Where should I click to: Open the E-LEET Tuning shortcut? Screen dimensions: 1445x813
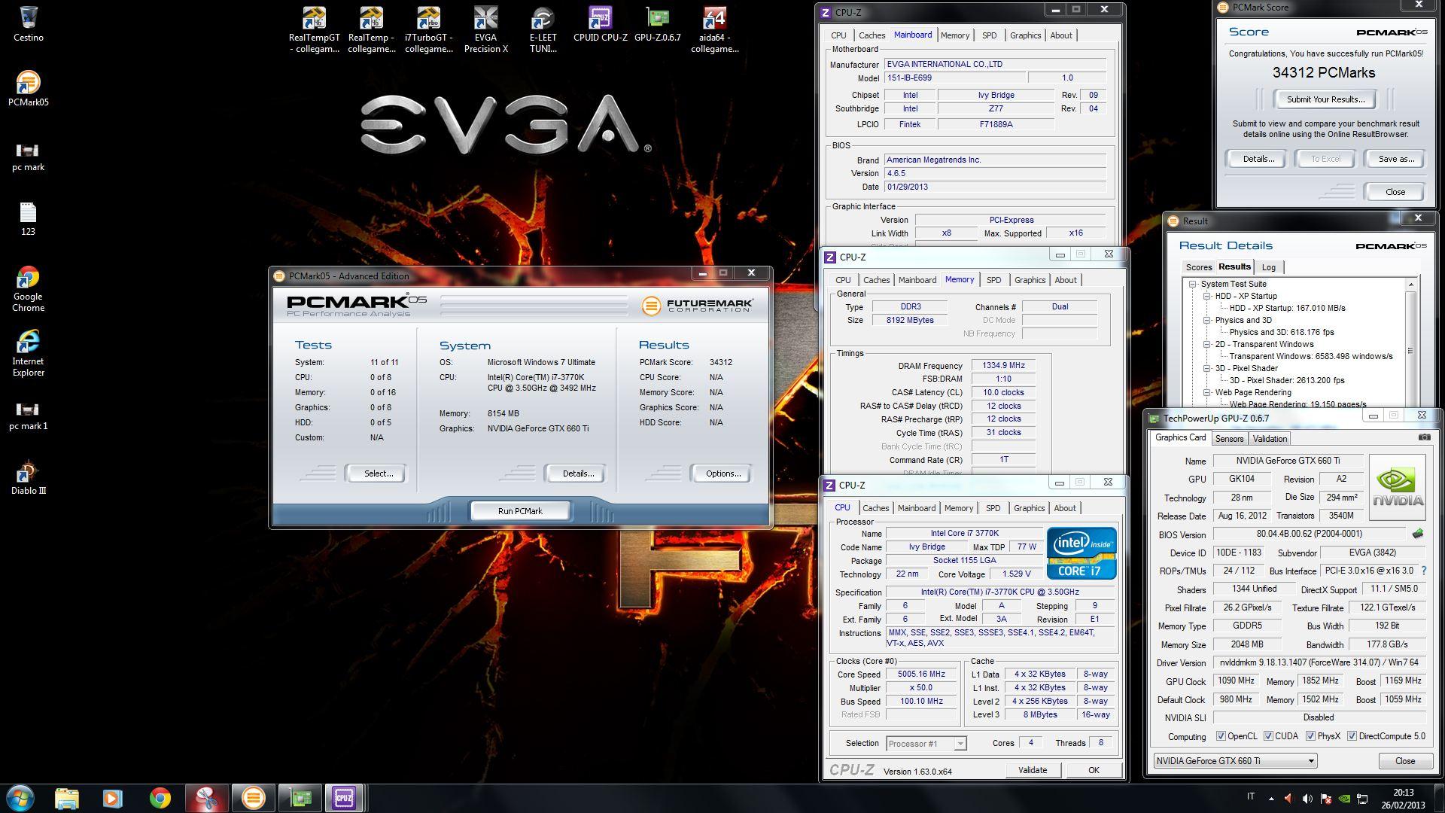[543, 29]
